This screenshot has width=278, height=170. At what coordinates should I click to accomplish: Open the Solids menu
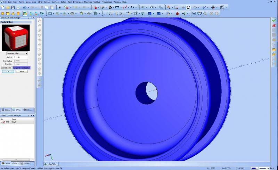tap(64, 2)
